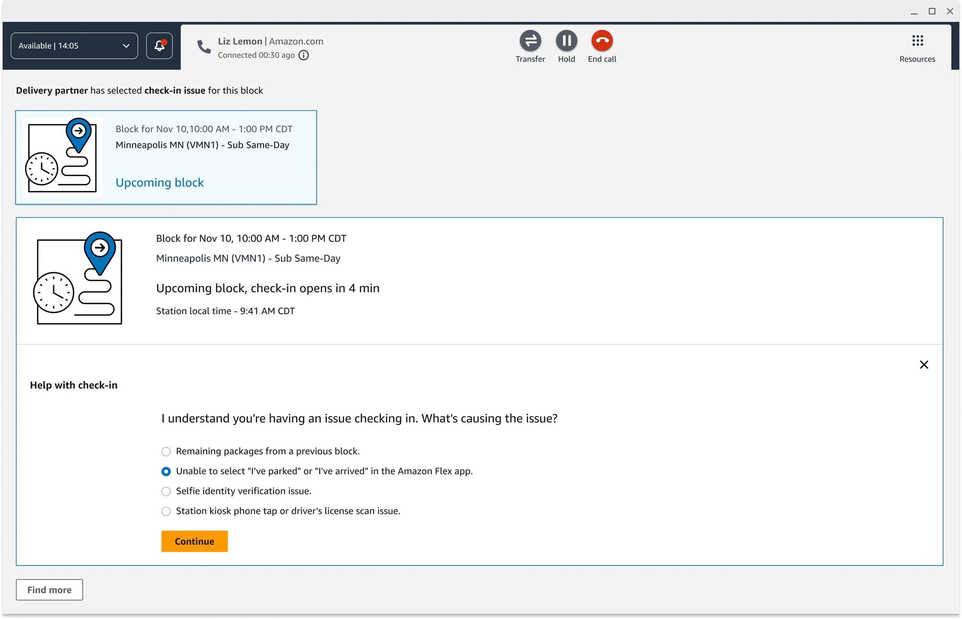Choose Station kiosk phone tap issue

[166, 511]
